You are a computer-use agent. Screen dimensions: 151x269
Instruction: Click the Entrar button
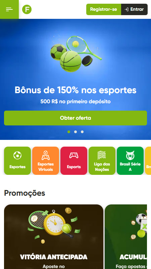coord(135,9)
